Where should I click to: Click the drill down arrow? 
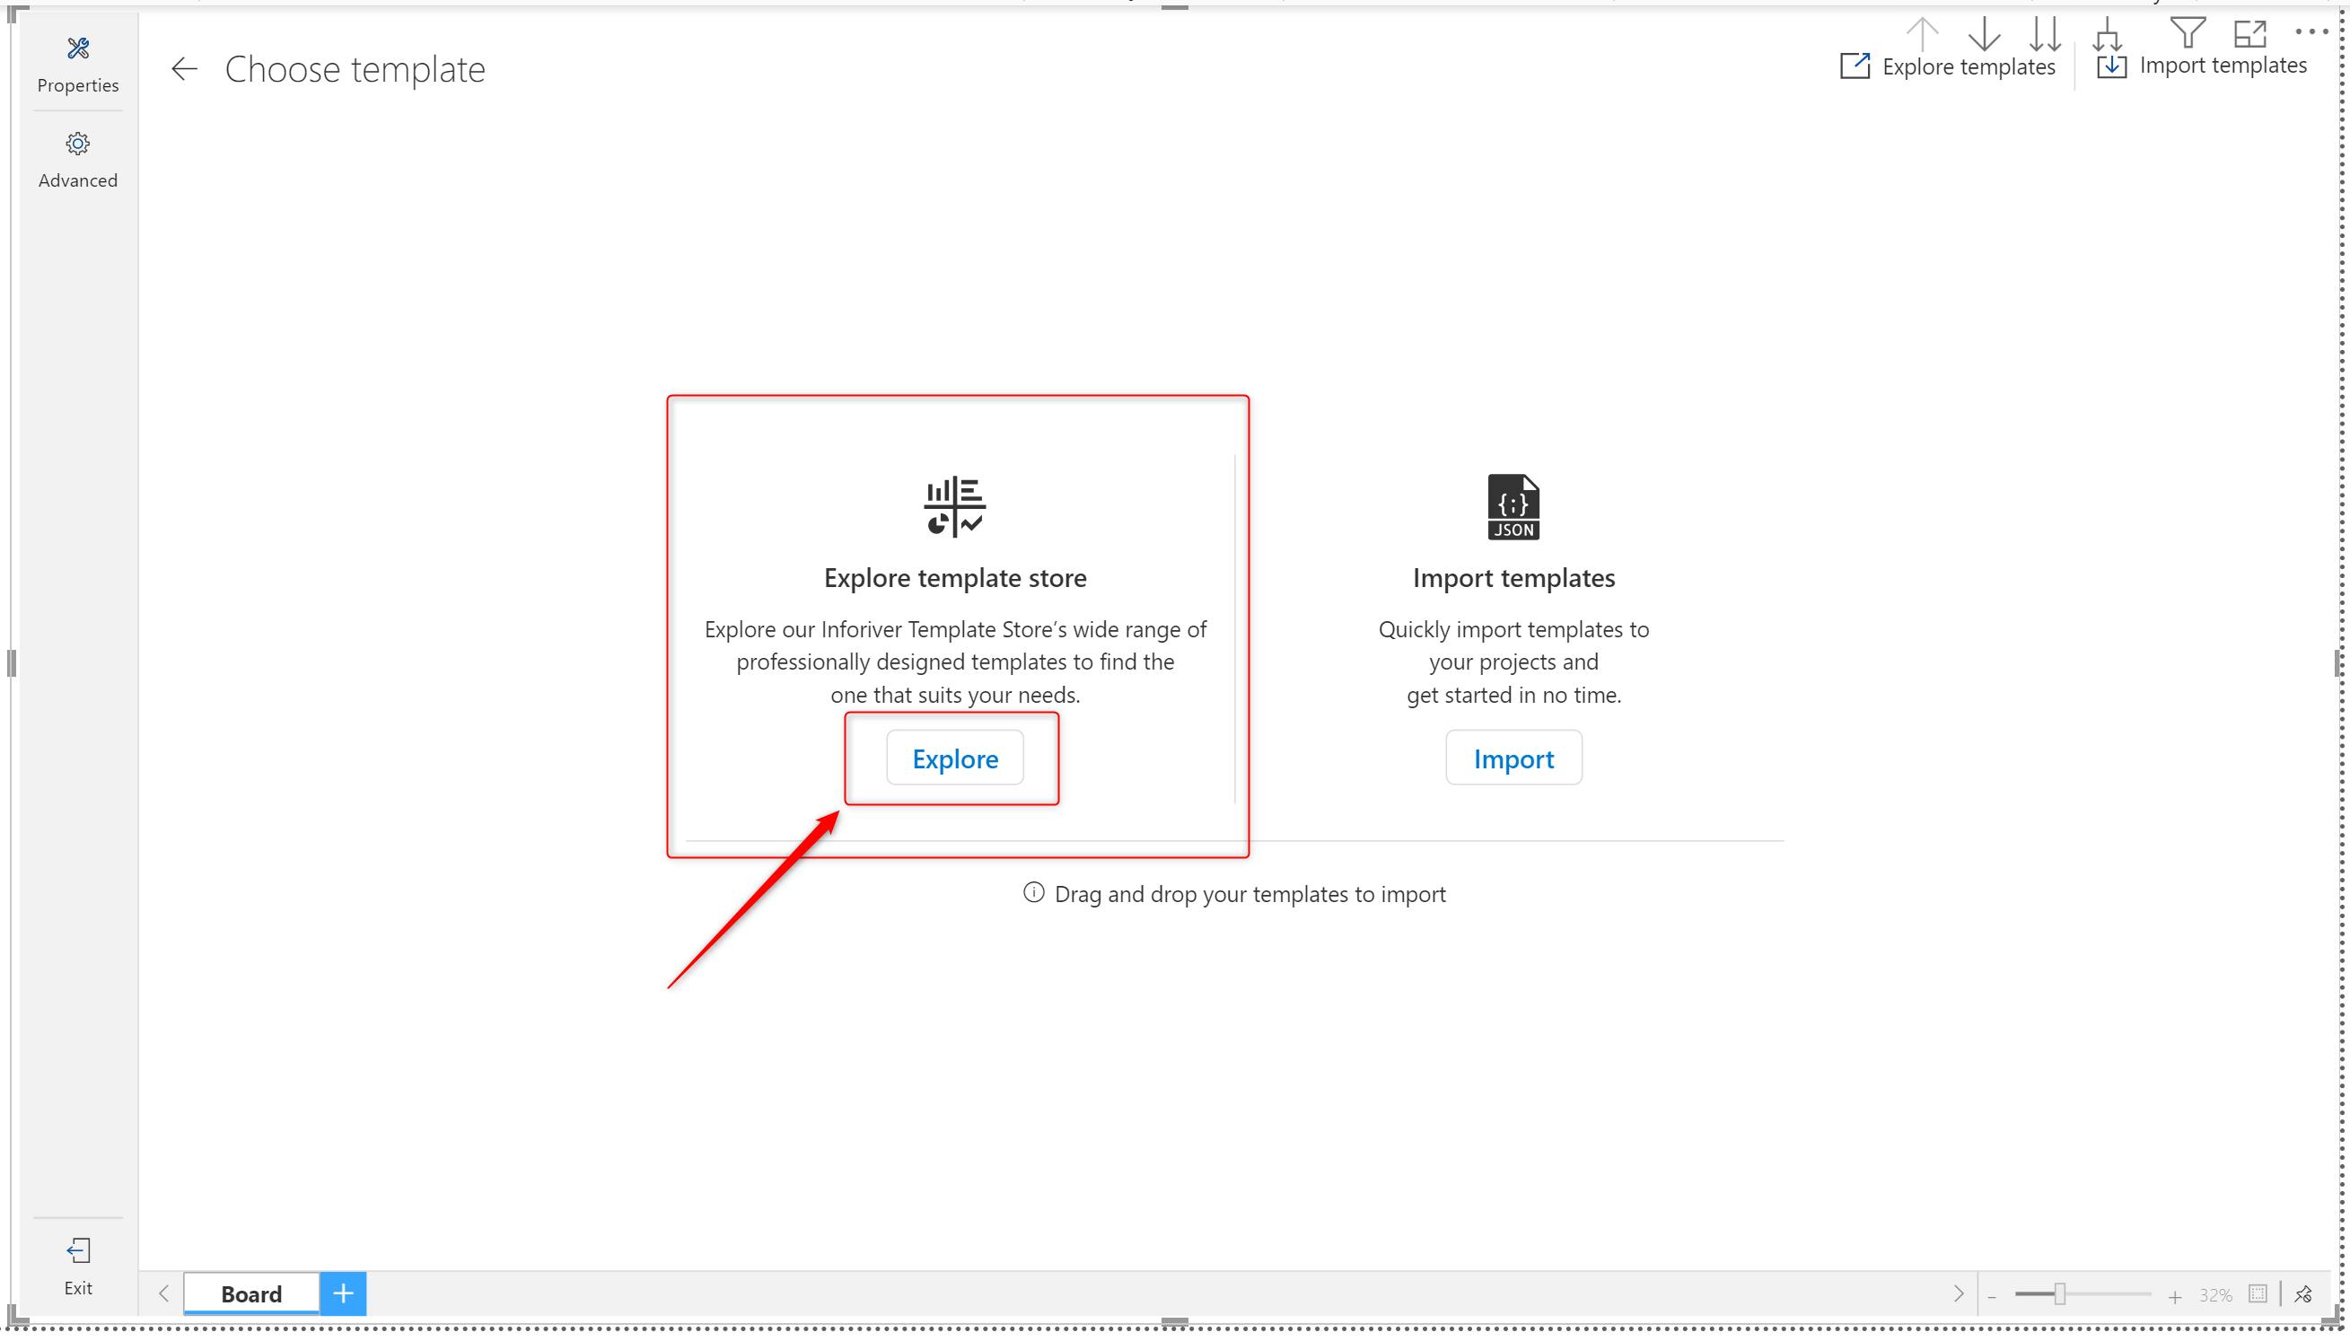(x=1984, y=33)
